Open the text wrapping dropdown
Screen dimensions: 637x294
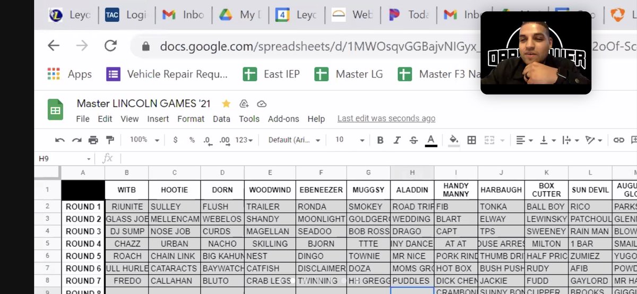(x=570, y=140)
